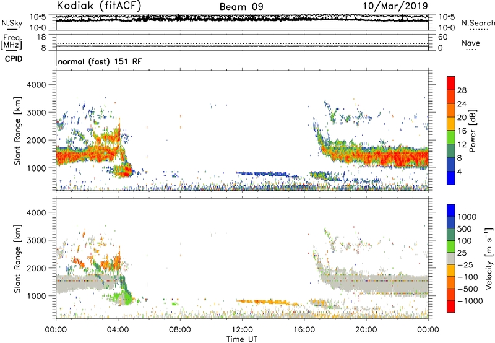This screenshot has width=495, height=343.
Task: Click the 'Beam 09' label
Action: click(241, 7)
